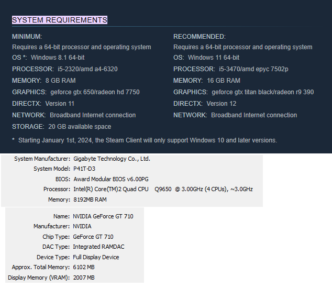
Task: Click the recommended OS Windows 11 64-bit text
Action: tap(214, 58)
